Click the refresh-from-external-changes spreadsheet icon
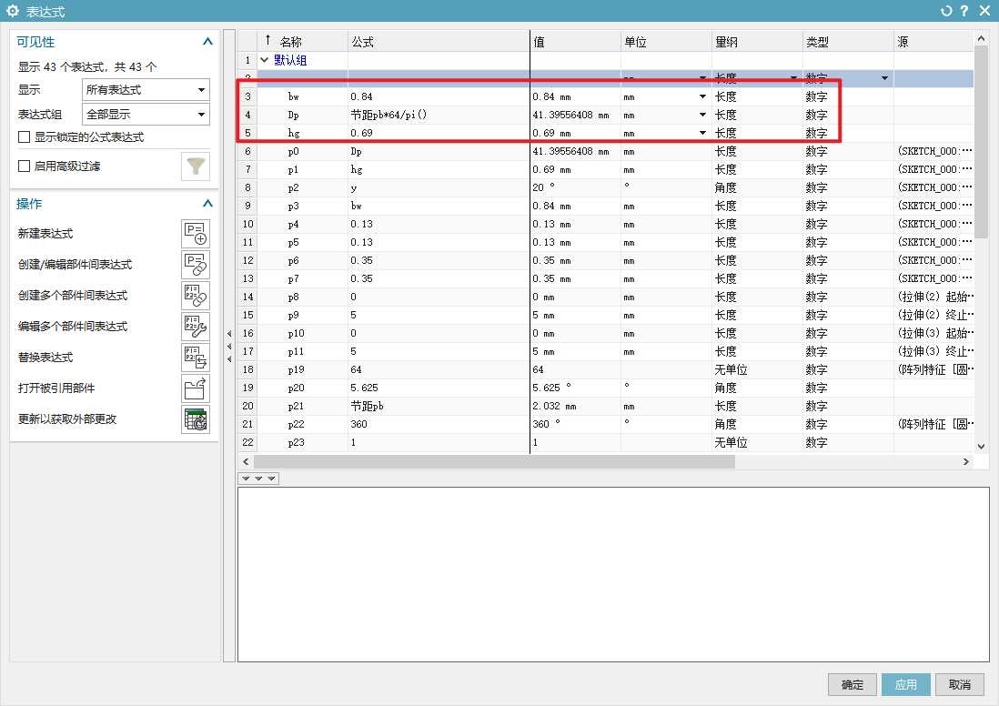Image resolution: width=999 pixels, height=706 pixels. (196, 419)
